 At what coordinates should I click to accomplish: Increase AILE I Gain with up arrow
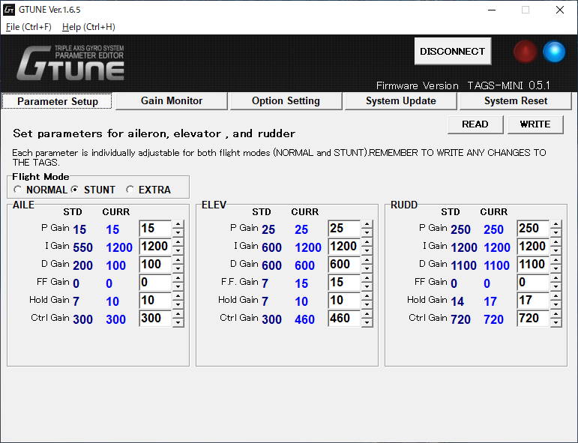(178, 242)
